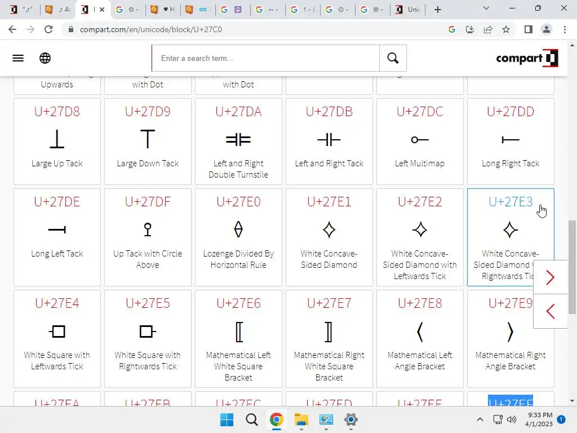This screenshot has width=577, height=433.
Task: Click the Google icon in address bar
Action: [452, 29]
